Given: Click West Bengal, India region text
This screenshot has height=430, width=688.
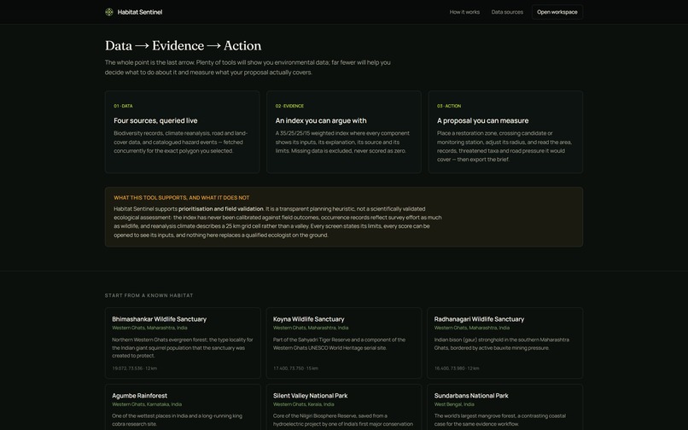Looking at the screenshot, I should point(454,404).
